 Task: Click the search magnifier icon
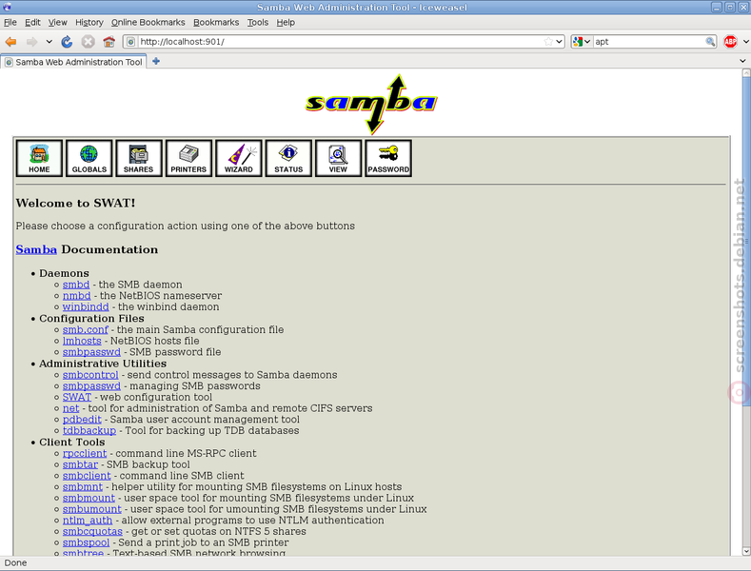point(710,42)
